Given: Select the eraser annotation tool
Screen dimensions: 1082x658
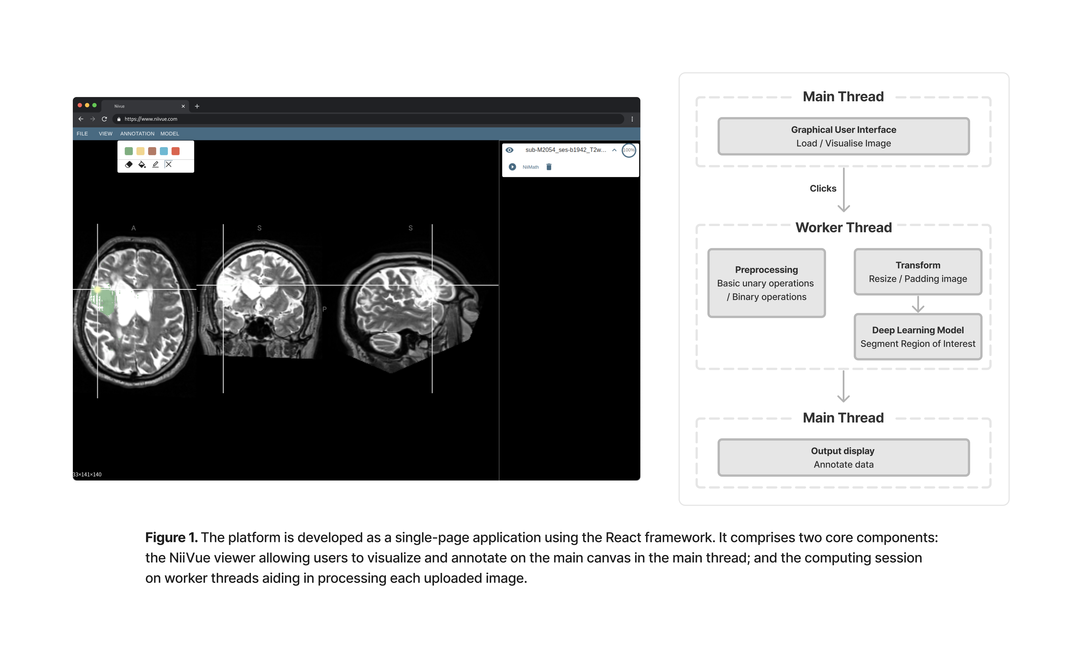Looking at the screenshot, I should [129, 165].
